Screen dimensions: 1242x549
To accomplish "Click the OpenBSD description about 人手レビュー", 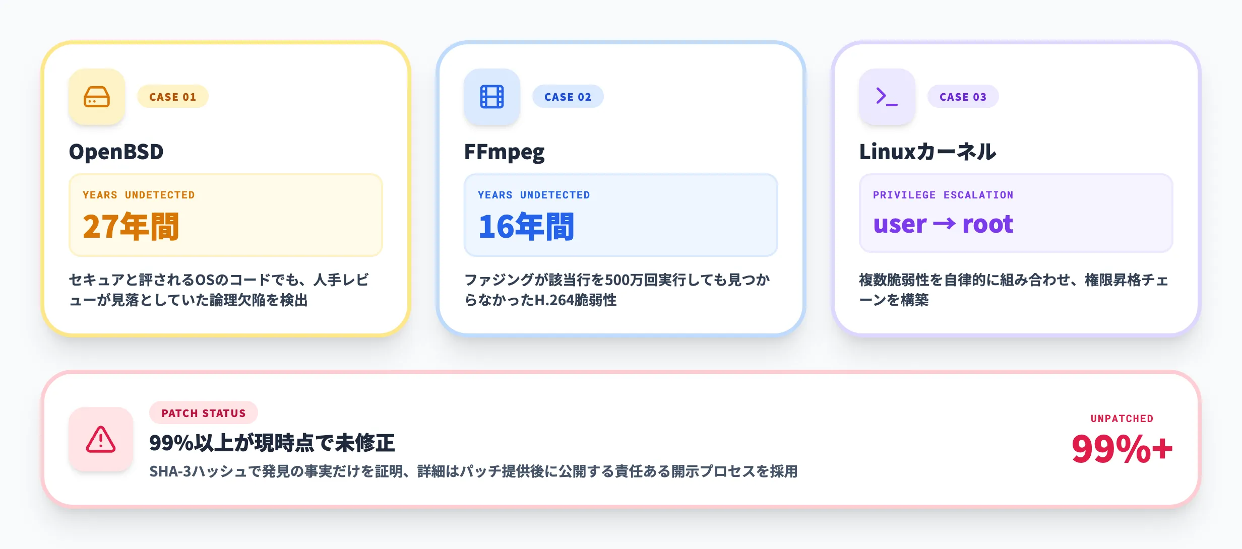I will (x=219, y=290).
